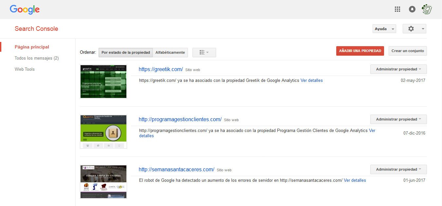
Task: Open Administrar propiedad for semanasantacaceres.com
Action: (398, 169)
